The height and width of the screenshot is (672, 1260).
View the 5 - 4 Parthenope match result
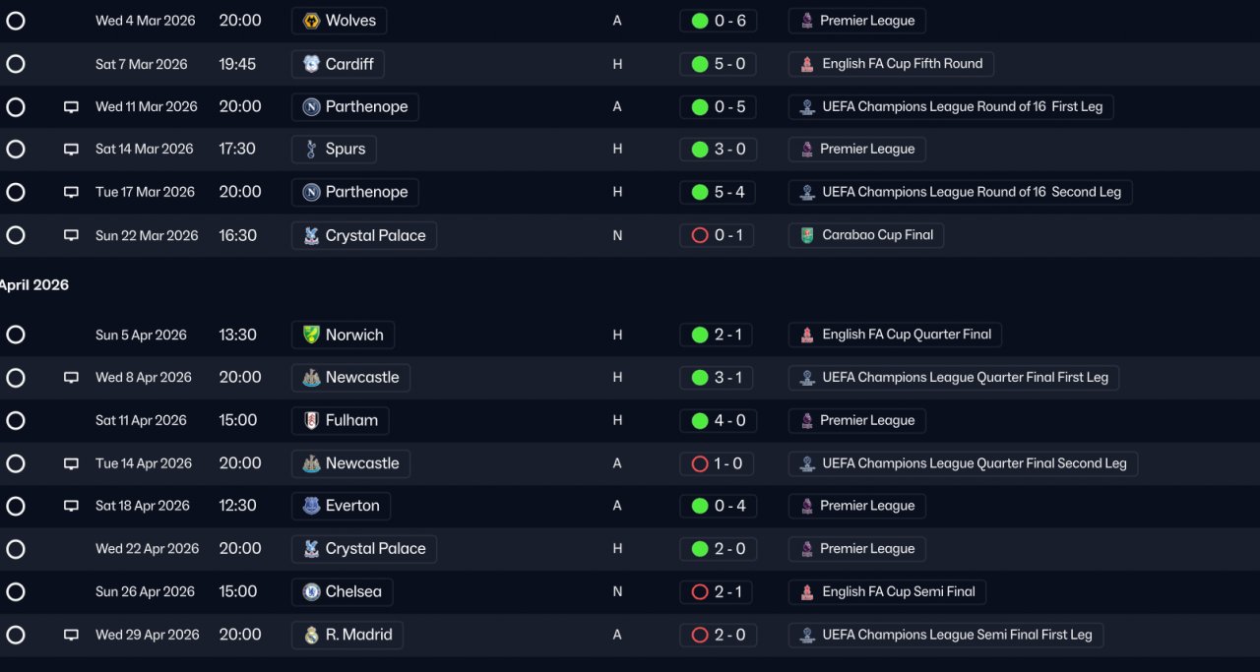point(718,192)
